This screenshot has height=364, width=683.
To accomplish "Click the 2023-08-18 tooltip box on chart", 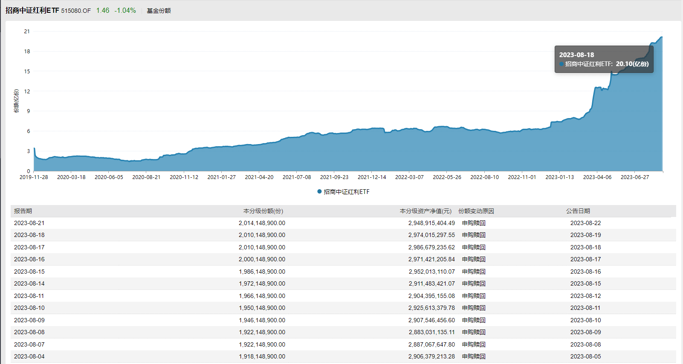I will pos(604,59).
